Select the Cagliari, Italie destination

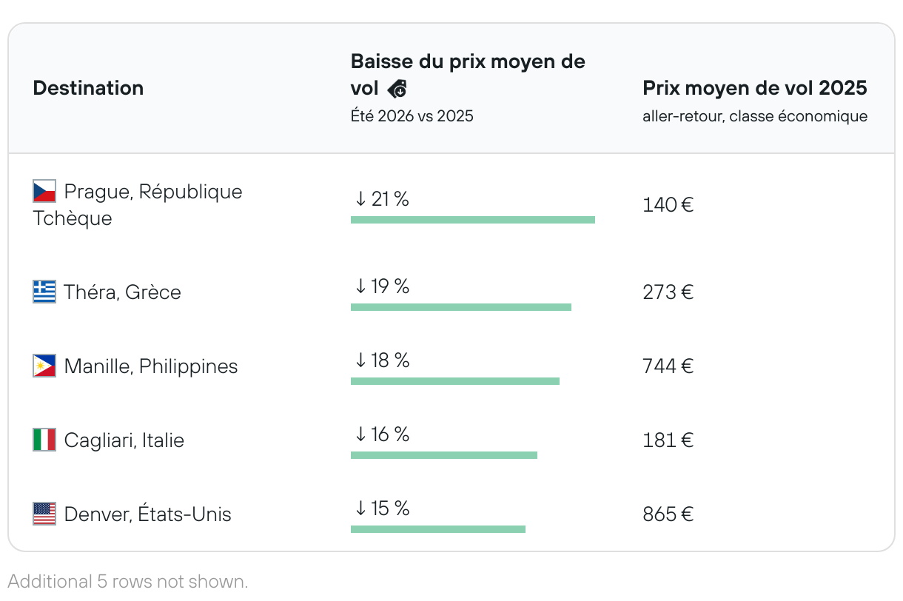pyautogui.click(x=124, y=440)
